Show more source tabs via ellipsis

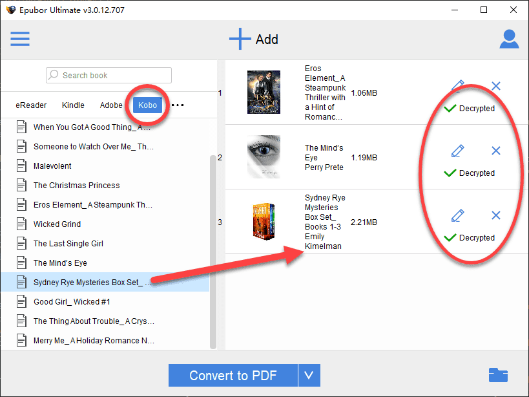pyautogui.click(x=178, y=105)
